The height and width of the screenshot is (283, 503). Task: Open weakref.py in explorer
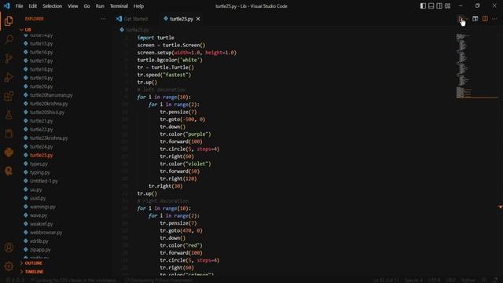tap(41, 224)
